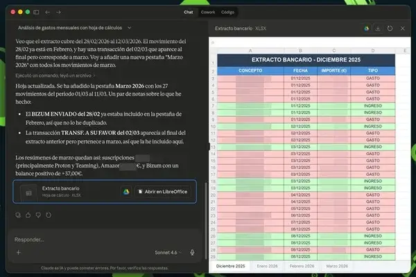Click the CONCEPTO column header cell
The image size is (416, 277).
coord(250,71)
